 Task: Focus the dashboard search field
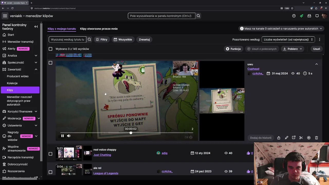coord(162,16)
